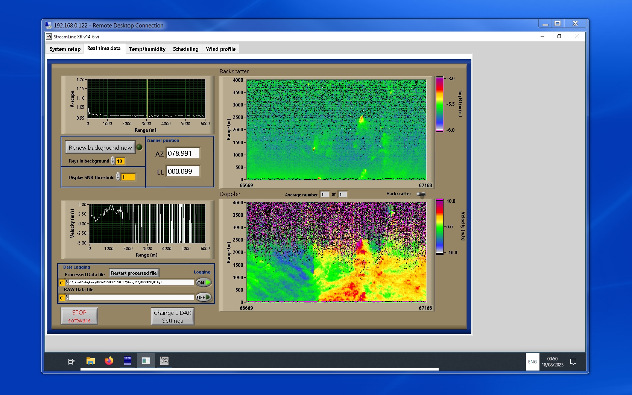Enable RAW data file logging switch
The width and height of the screenshot is (632, 395).
coord(204,297)
